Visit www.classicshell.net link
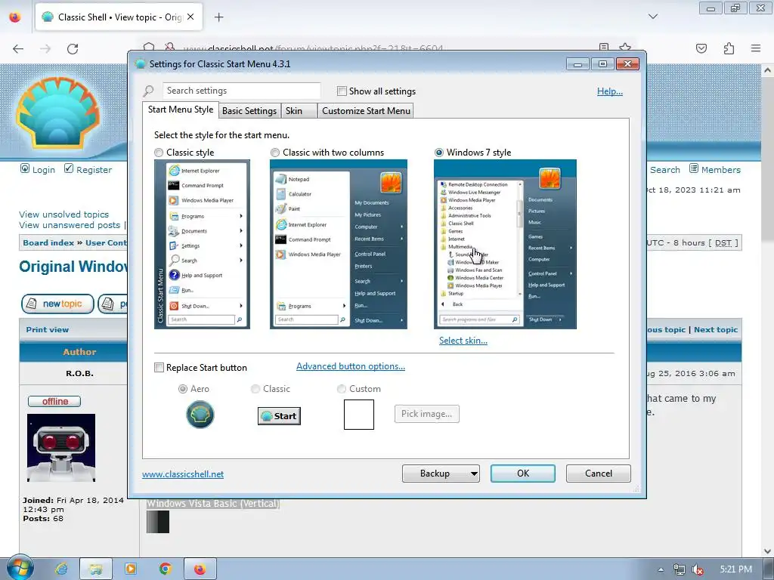The width and height of the screenshot is (774, 580). (183, 474)
